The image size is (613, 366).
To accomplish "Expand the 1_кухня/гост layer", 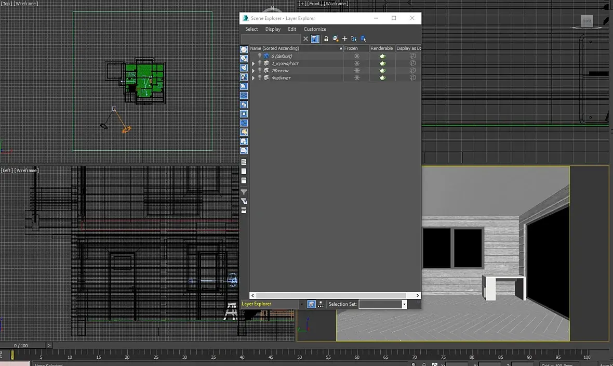I will tap(253, 63).
